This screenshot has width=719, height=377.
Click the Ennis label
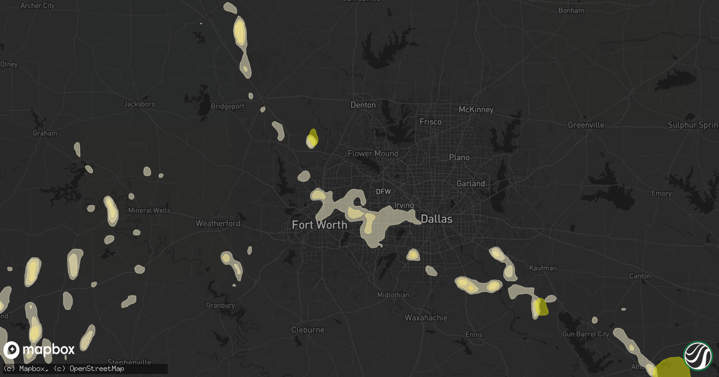(x=473, y=334)
